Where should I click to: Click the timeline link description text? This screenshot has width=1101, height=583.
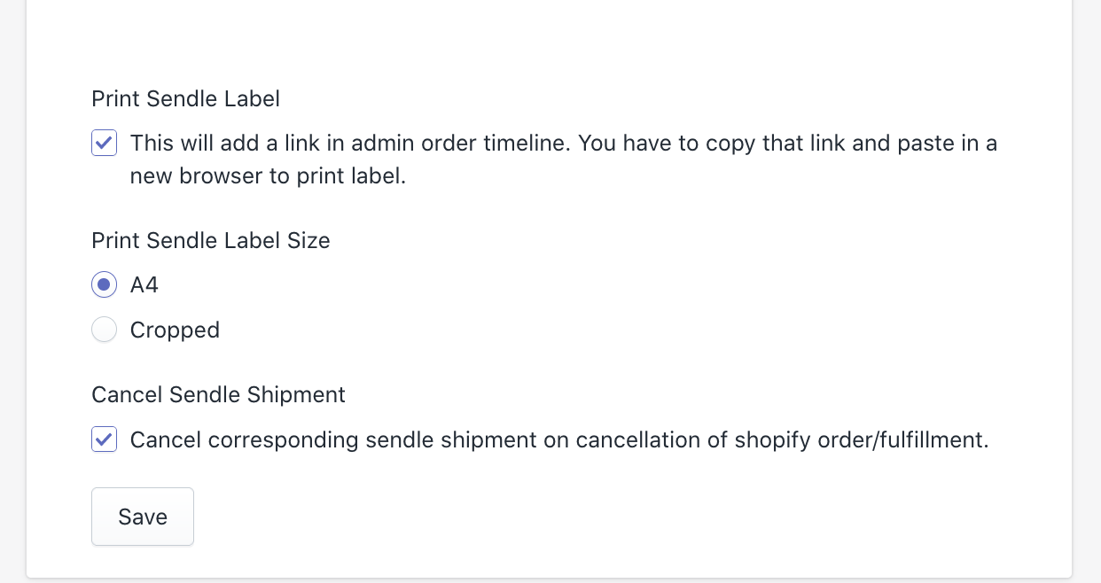click(563, 159)
